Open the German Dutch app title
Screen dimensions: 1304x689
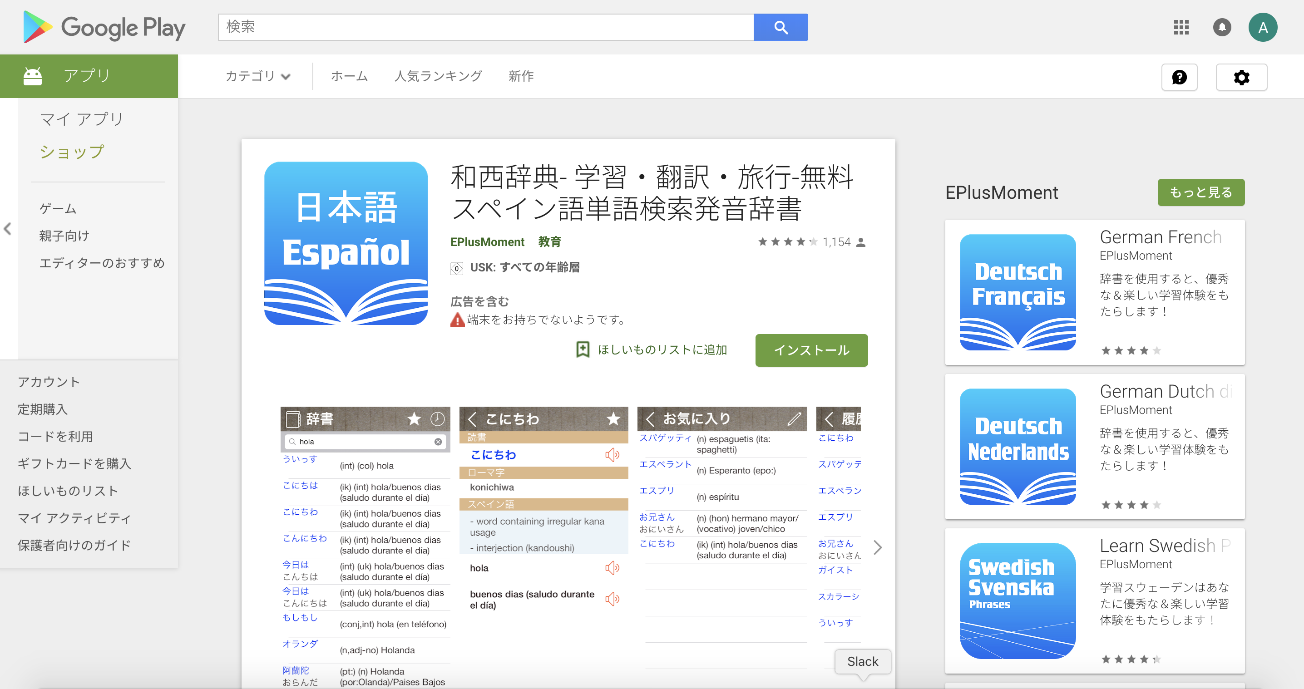coord(1166,392)
